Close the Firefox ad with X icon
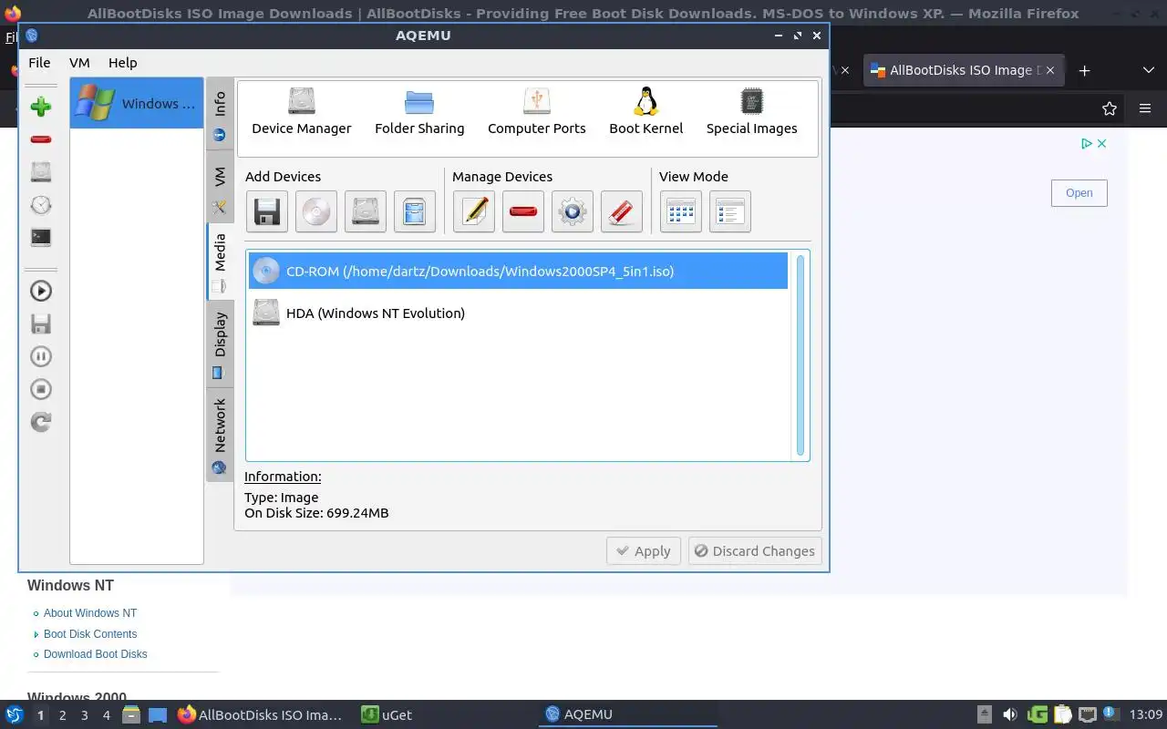Viewport: 1167px width, 729px height. pos(1101,143)
